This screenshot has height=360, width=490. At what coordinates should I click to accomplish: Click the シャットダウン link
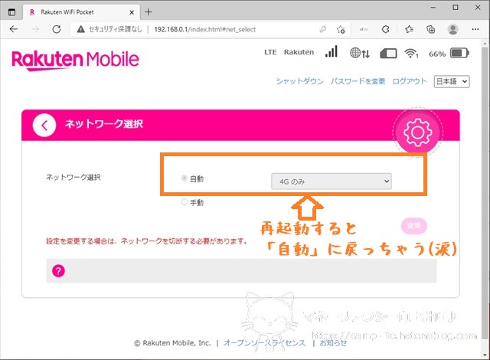[299, 81]
